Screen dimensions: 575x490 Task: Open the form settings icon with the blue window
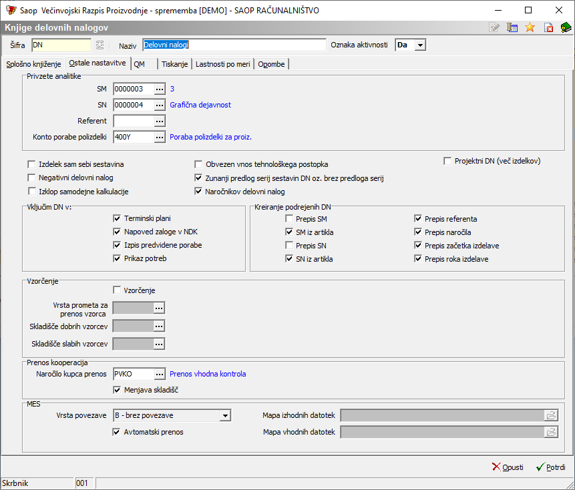(512, 27)
